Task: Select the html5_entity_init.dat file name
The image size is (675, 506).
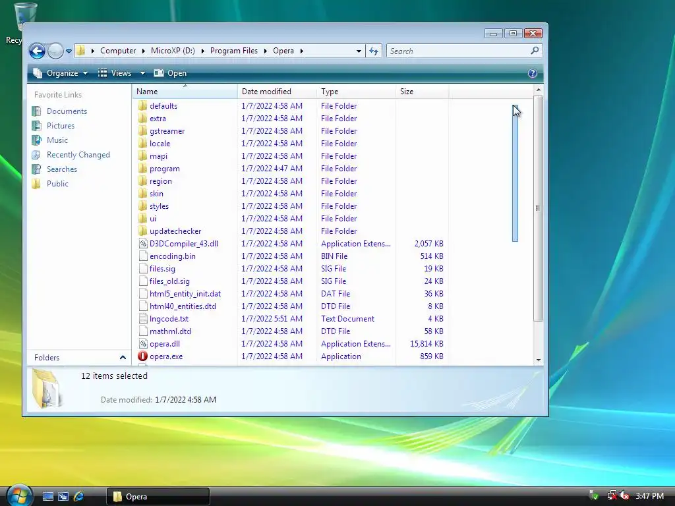Action: tap(185, 294)
